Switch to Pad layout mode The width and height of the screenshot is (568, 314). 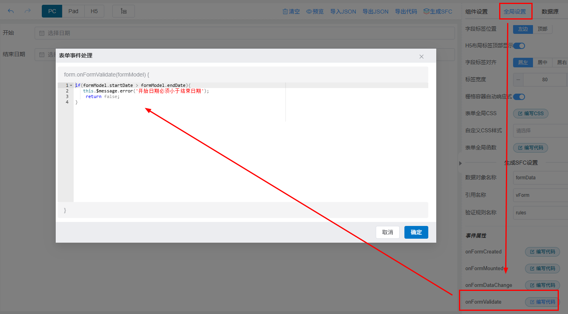tap(73, 11)
